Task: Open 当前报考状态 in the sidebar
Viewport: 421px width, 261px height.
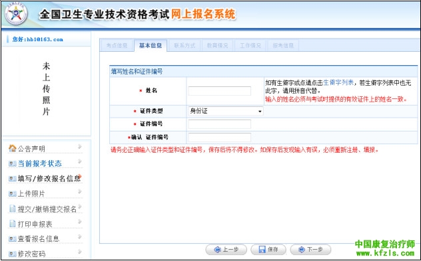Action: (x=40, y=163)
